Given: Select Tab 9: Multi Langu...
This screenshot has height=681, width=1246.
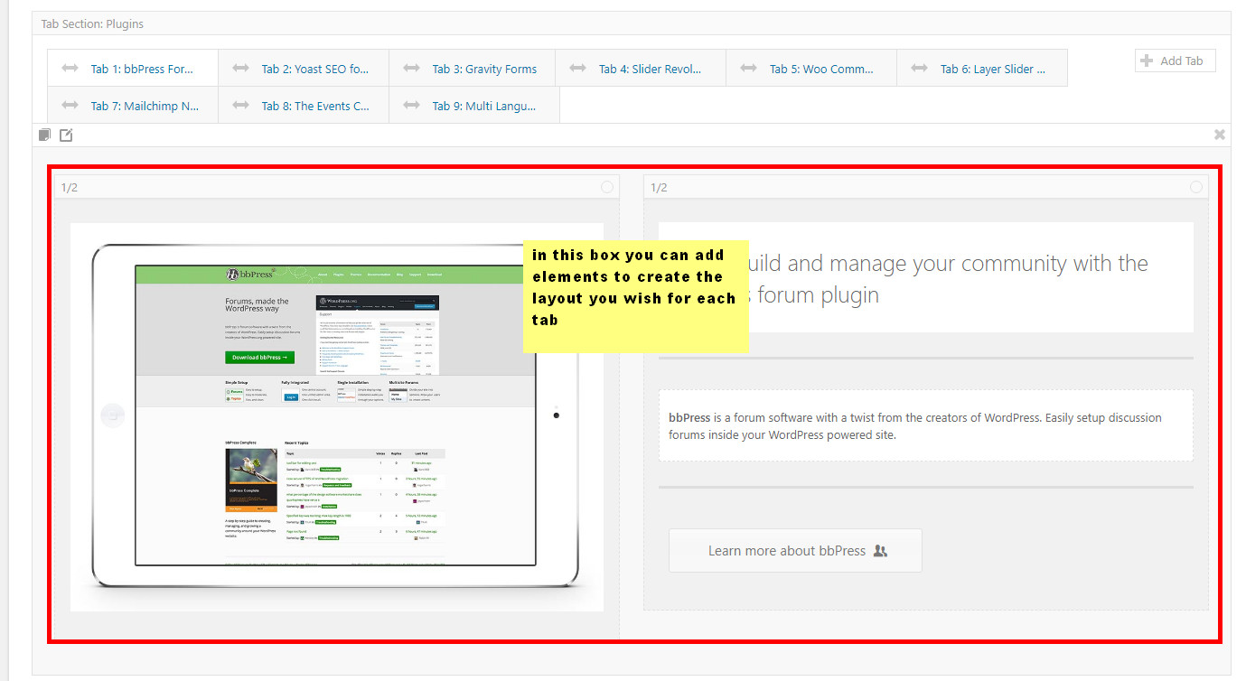Looking at the screenshot, I should [474, 106].
